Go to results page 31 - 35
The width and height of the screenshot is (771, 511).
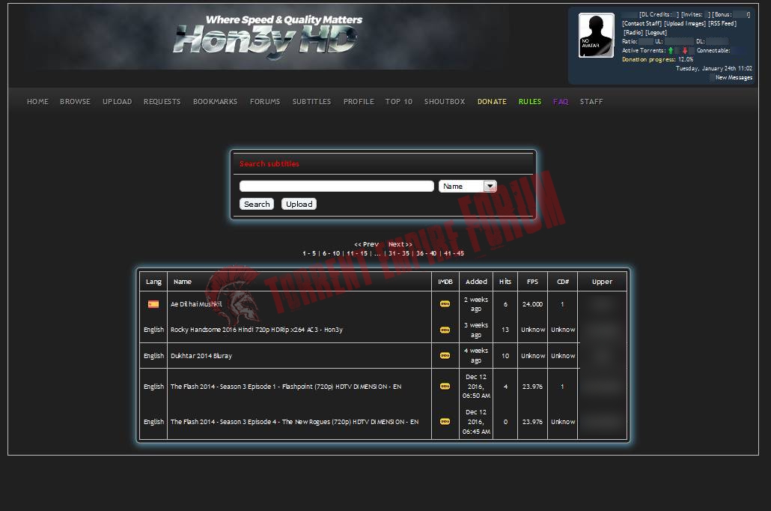(399, 253)
